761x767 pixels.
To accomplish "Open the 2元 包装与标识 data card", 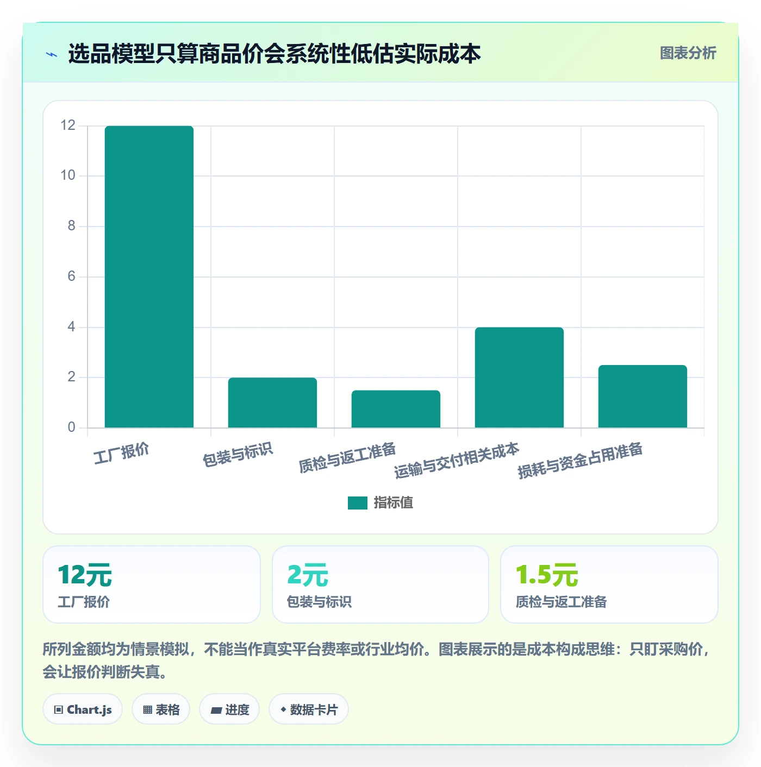I will 380,584.
